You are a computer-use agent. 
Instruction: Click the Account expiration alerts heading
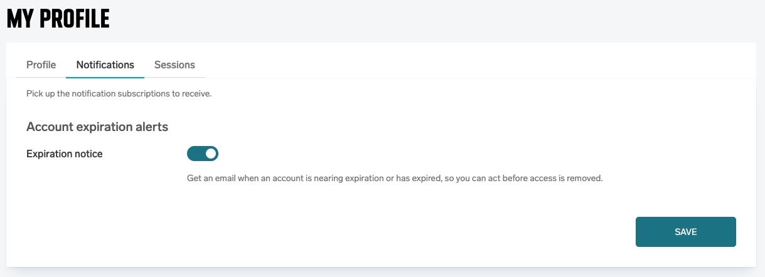[x=97, y=127]
